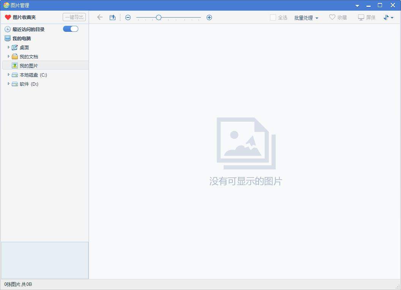Open the export folder icon in toolbar

click(112, 17)
